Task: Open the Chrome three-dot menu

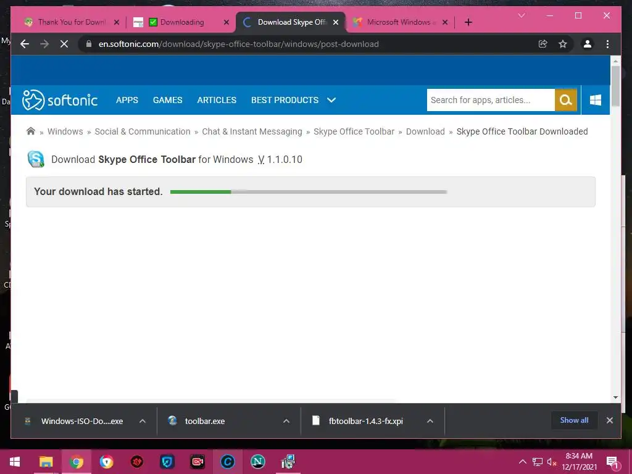Action: click(x=607, y=44)
